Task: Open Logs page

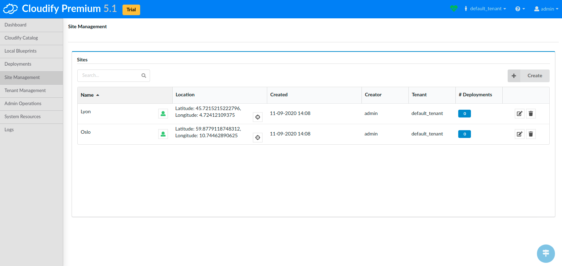Action: click(31, 130)
